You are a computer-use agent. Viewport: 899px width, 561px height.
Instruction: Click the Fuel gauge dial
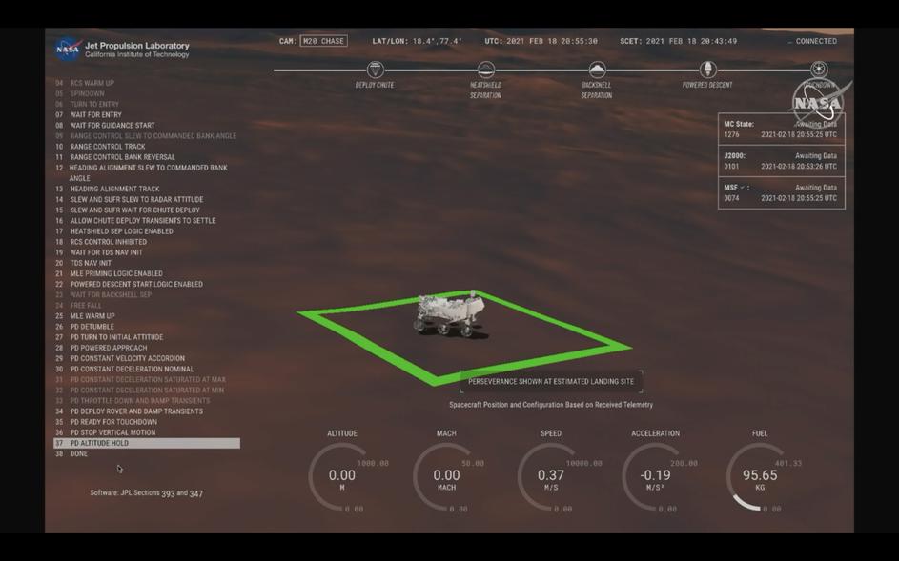(x=759, y=476)
